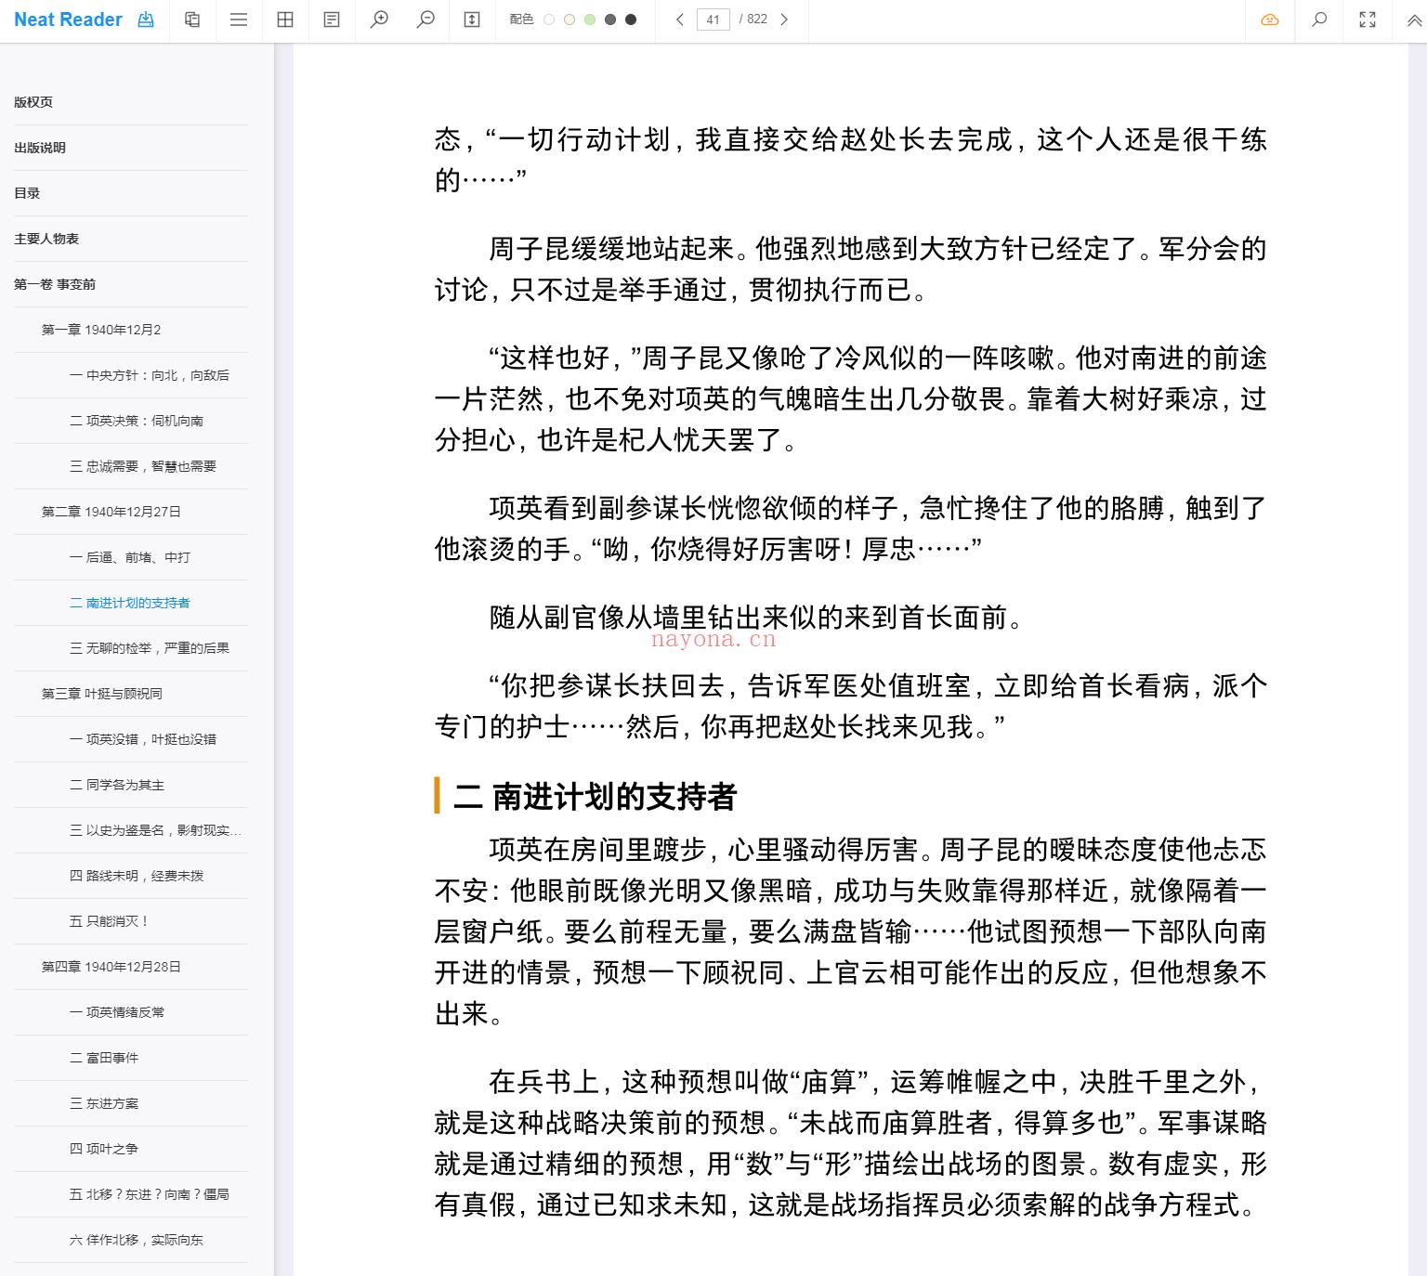The height and width of the screenshot is (1276, 1427).
Task: Click the import book icon next to Neat Reader
Action: (x=146, y=20)
